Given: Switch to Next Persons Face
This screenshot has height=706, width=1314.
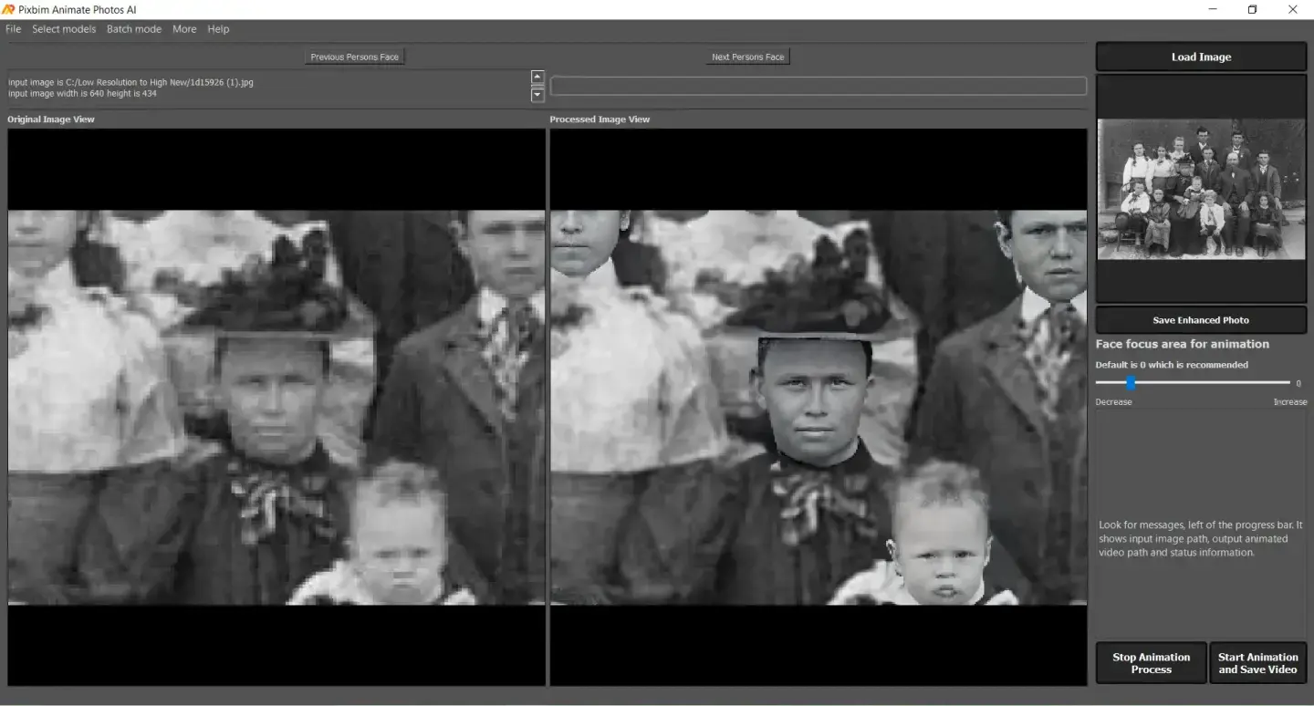Looking at the screenshot, I should [x=747, y=57].
